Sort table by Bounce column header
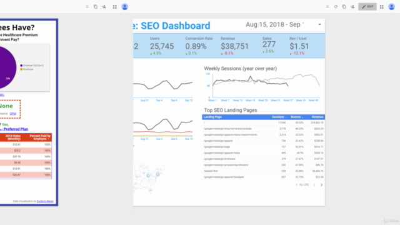Screen dimensions: 400x225 click(297, 117)
